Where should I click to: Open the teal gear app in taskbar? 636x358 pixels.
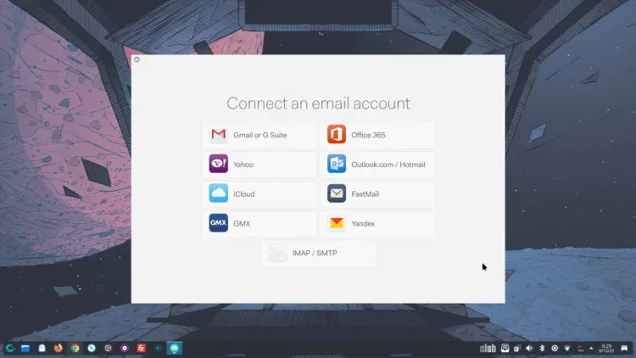click(x=158, y=349)
